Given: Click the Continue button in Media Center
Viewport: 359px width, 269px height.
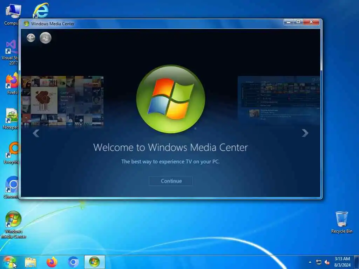Looking at the screenshot, I should [171, 181].
